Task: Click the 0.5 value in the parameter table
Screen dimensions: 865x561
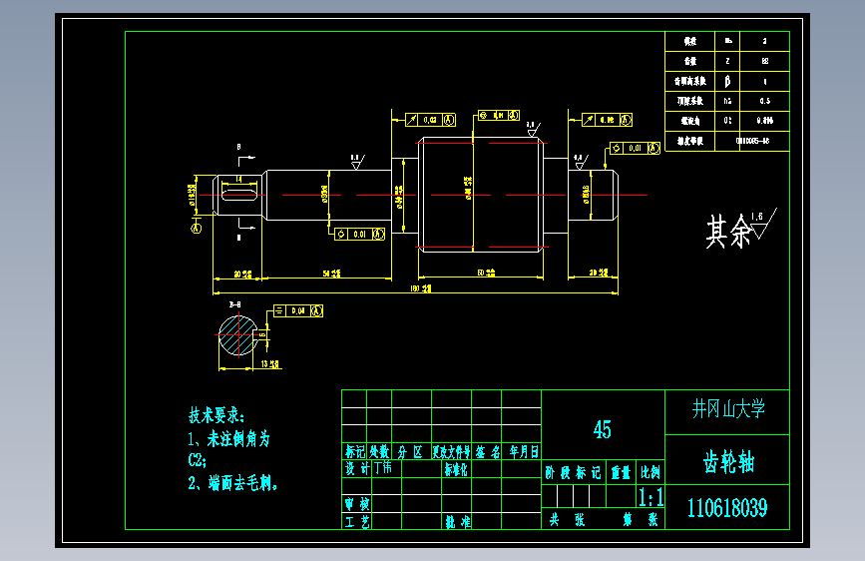Action: (x=764, y=101)
